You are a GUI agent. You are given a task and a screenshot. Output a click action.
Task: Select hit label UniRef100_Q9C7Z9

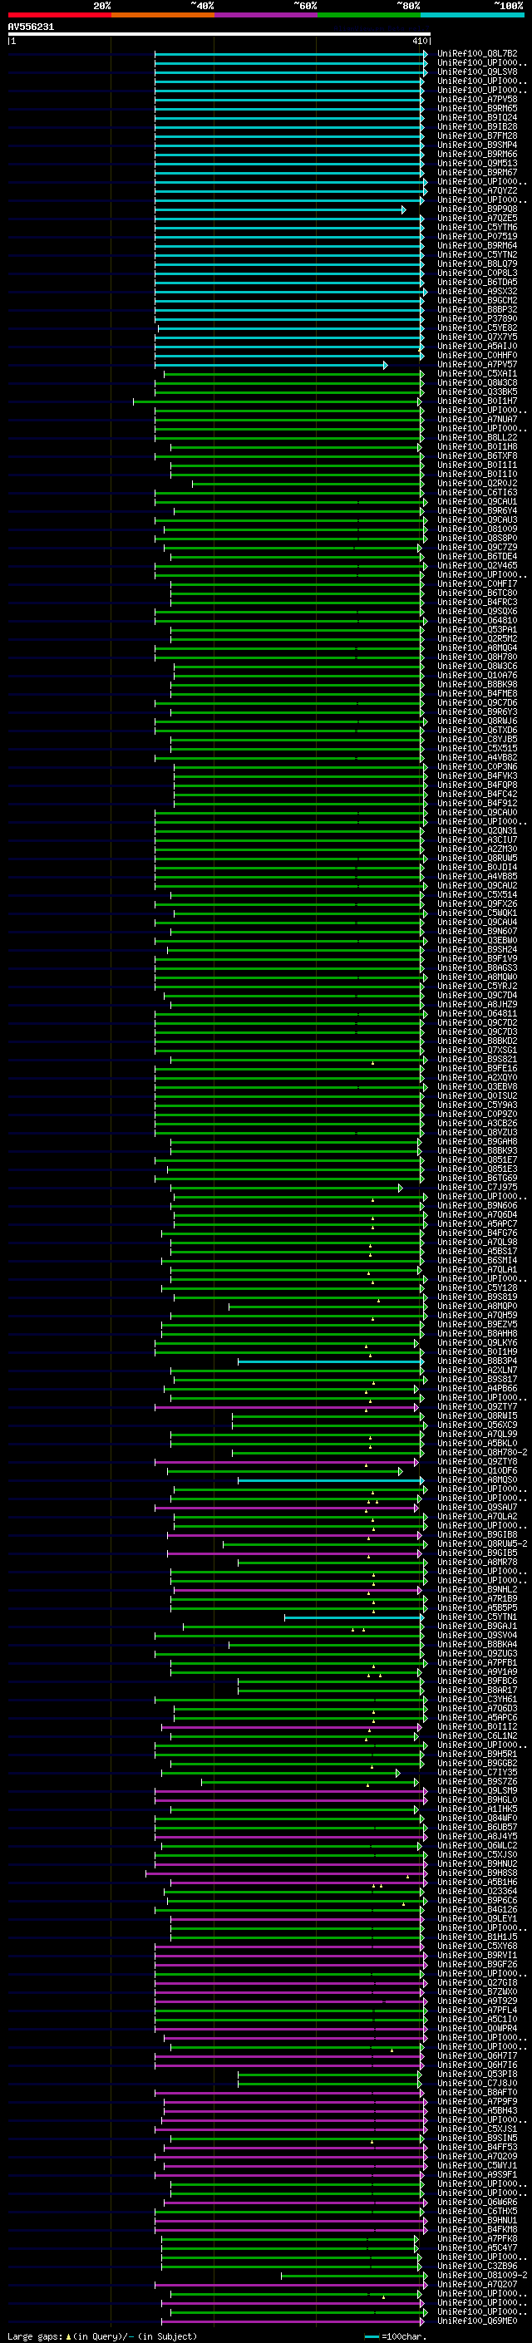(476, 548)
